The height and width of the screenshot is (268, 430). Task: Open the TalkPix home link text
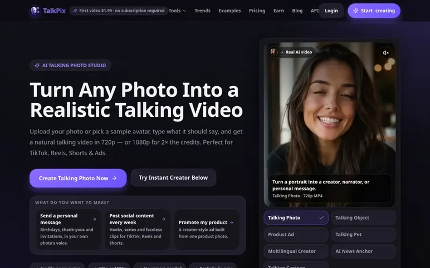[x=54, y=11]
